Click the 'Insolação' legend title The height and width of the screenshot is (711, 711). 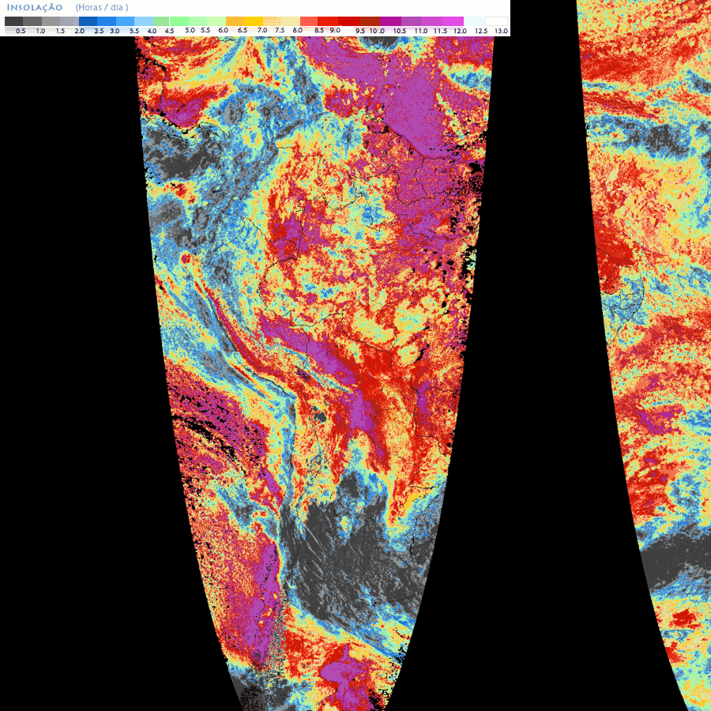(35, 8)
